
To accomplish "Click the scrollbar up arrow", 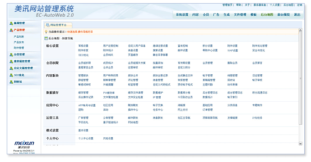I will tap(301, 30).
